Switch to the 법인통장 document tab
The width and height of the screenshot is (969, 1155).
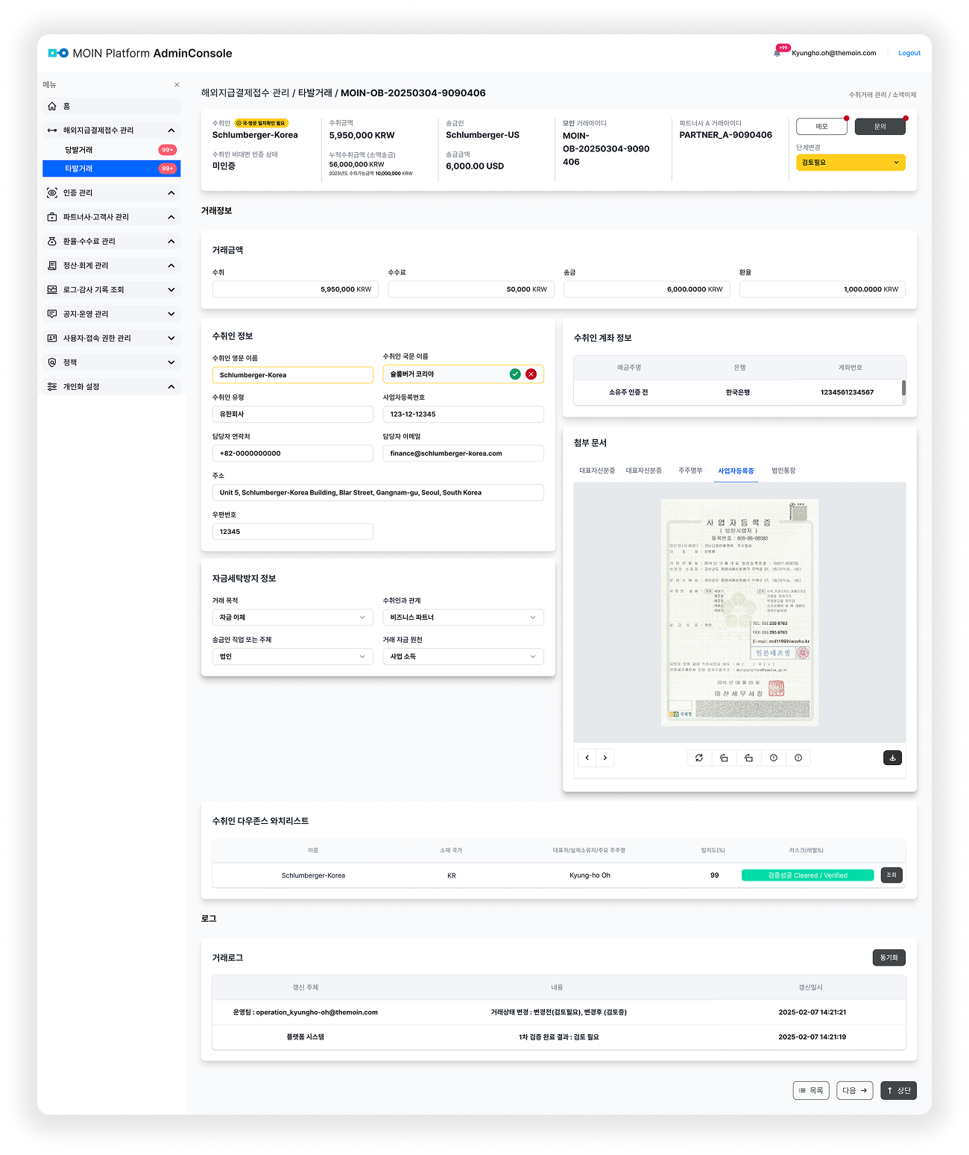[x=783, y=471]
